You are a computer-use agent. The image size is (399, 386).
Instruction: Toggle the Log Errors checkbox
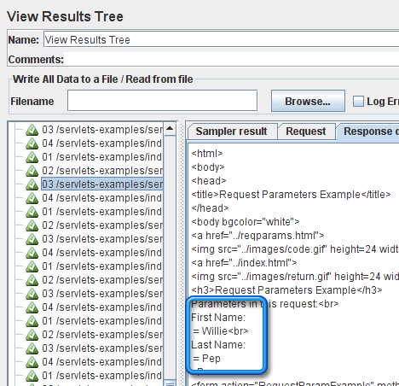[358, 102]
